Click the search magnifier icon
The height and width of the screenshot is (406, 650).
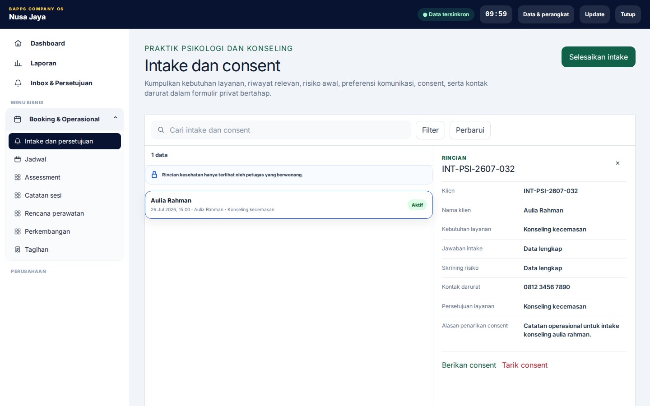(x=161, y=130)
